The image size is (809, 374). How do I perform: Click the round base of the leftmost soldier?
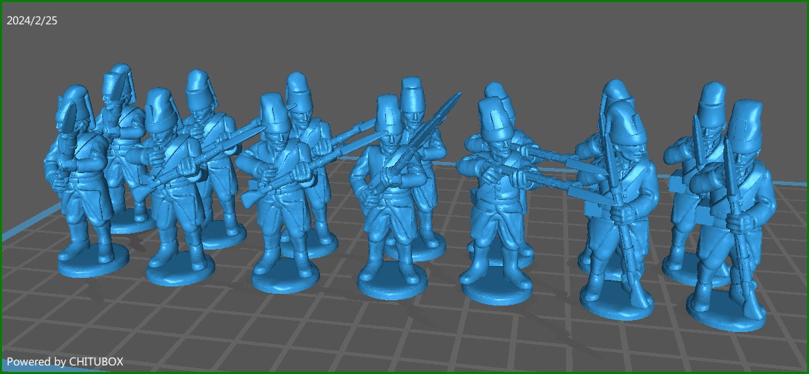click(92, 262)
